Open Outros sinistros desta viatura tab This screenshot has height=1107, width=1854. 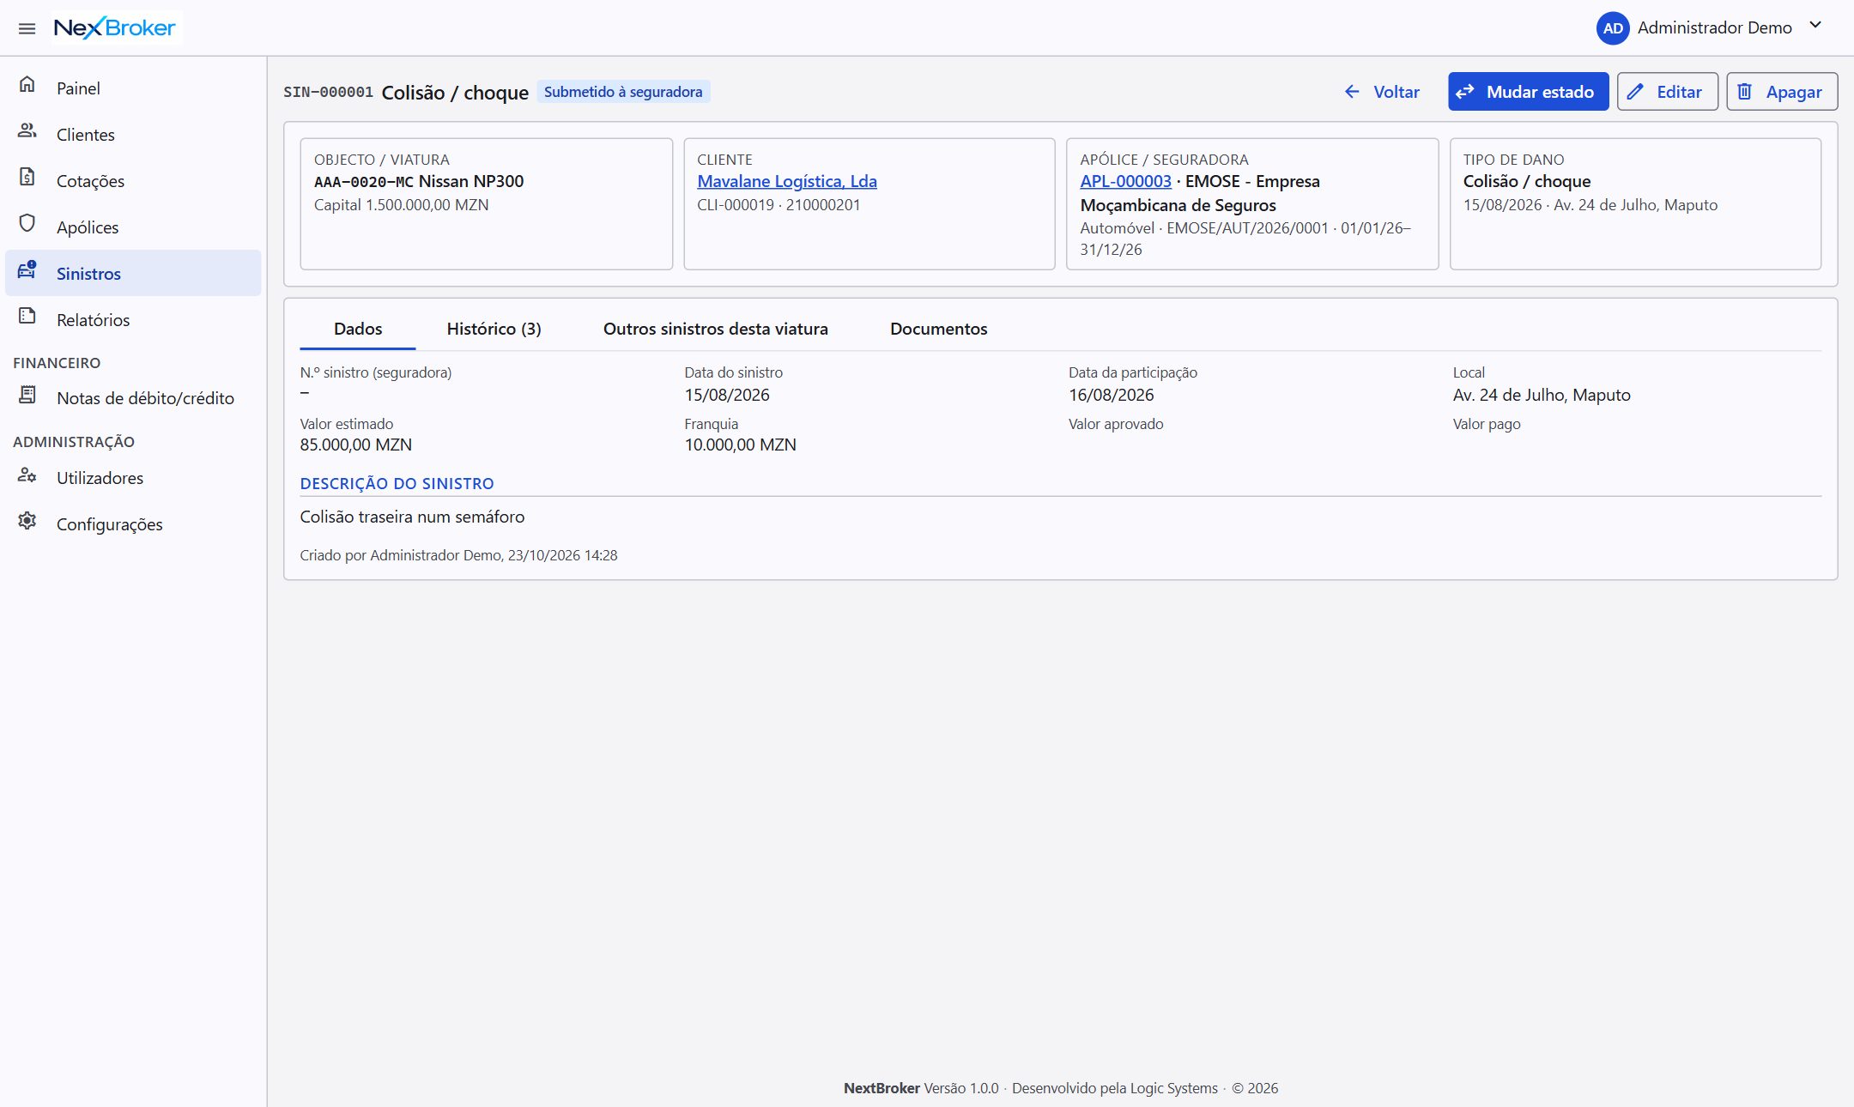tap(716, 329)
